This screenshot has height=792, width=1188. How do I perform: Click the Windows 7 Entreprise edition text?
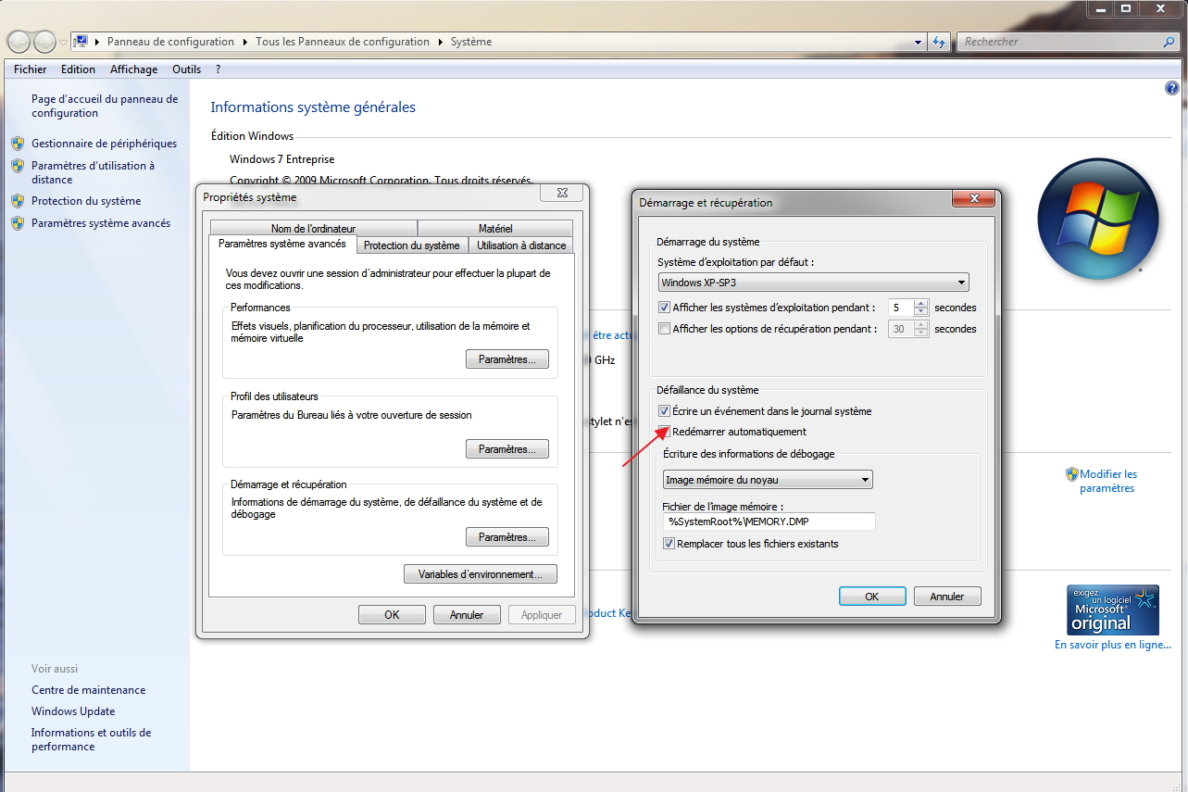tap(282, 159)
